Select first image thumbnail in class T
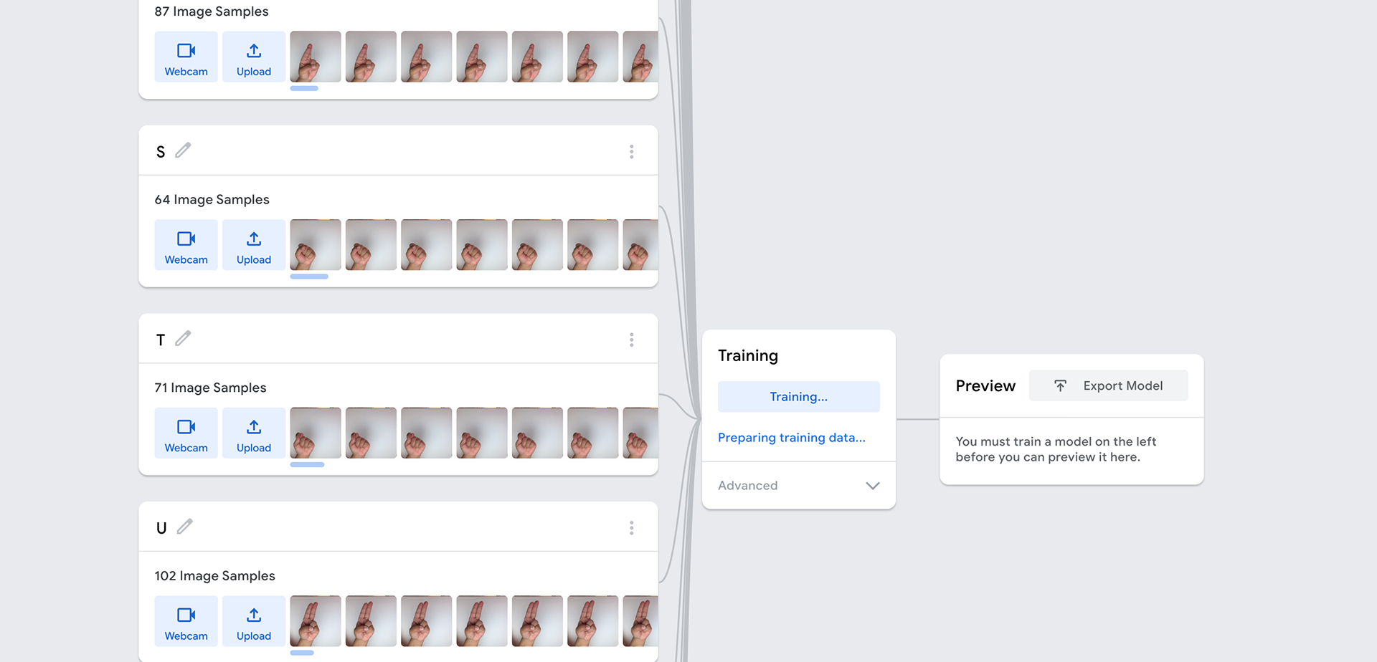This screenshot has height=662, width=1377. [316, 433]
